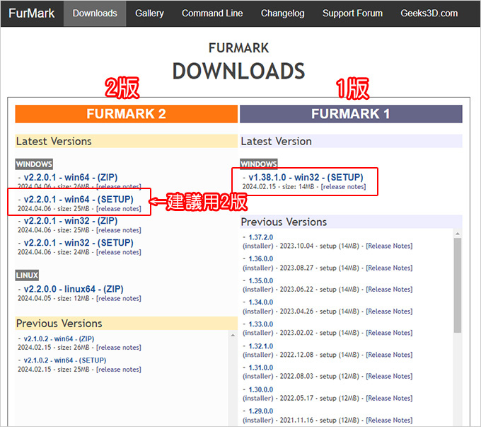Screen dimensions: 481x427
Task: Click up arrow of FurMark 1 versions scrollbar
Action: point(458,234)
